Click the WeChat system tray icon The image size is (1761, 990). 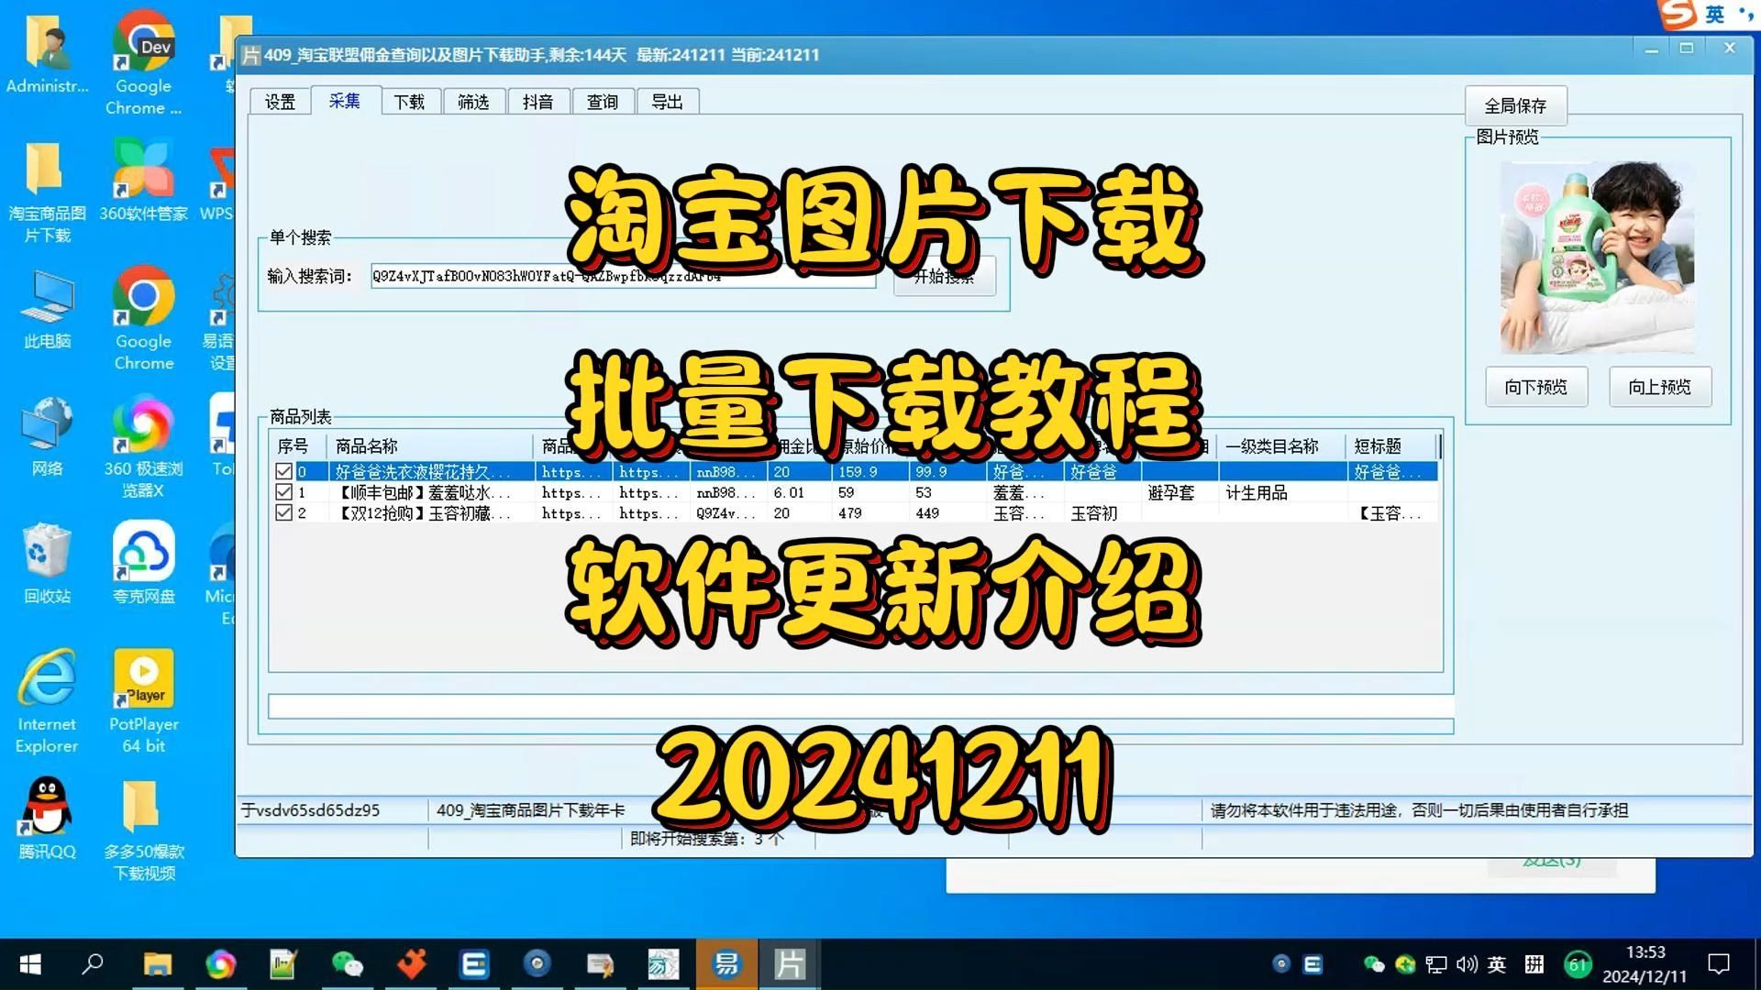pos(1373,964)
